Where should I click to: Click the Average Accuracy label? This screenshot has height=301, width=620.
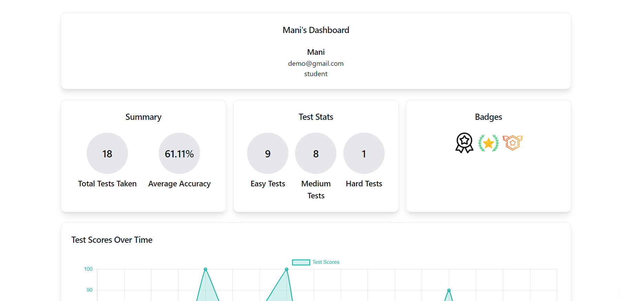179,184
